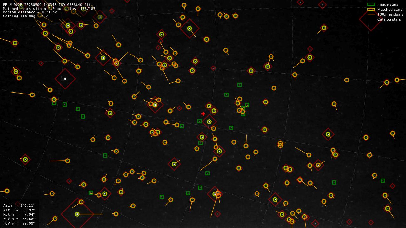Select the white unmatched star inside red diamond
The width and height of the screenshot is (406, 228).
[65, 79]
